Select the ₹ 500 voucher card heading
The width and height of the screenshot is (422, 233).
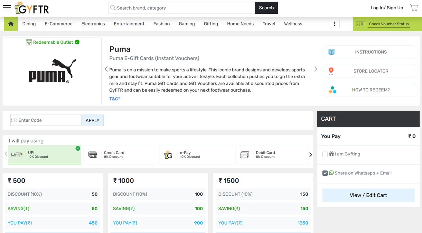tap(17, 181)
